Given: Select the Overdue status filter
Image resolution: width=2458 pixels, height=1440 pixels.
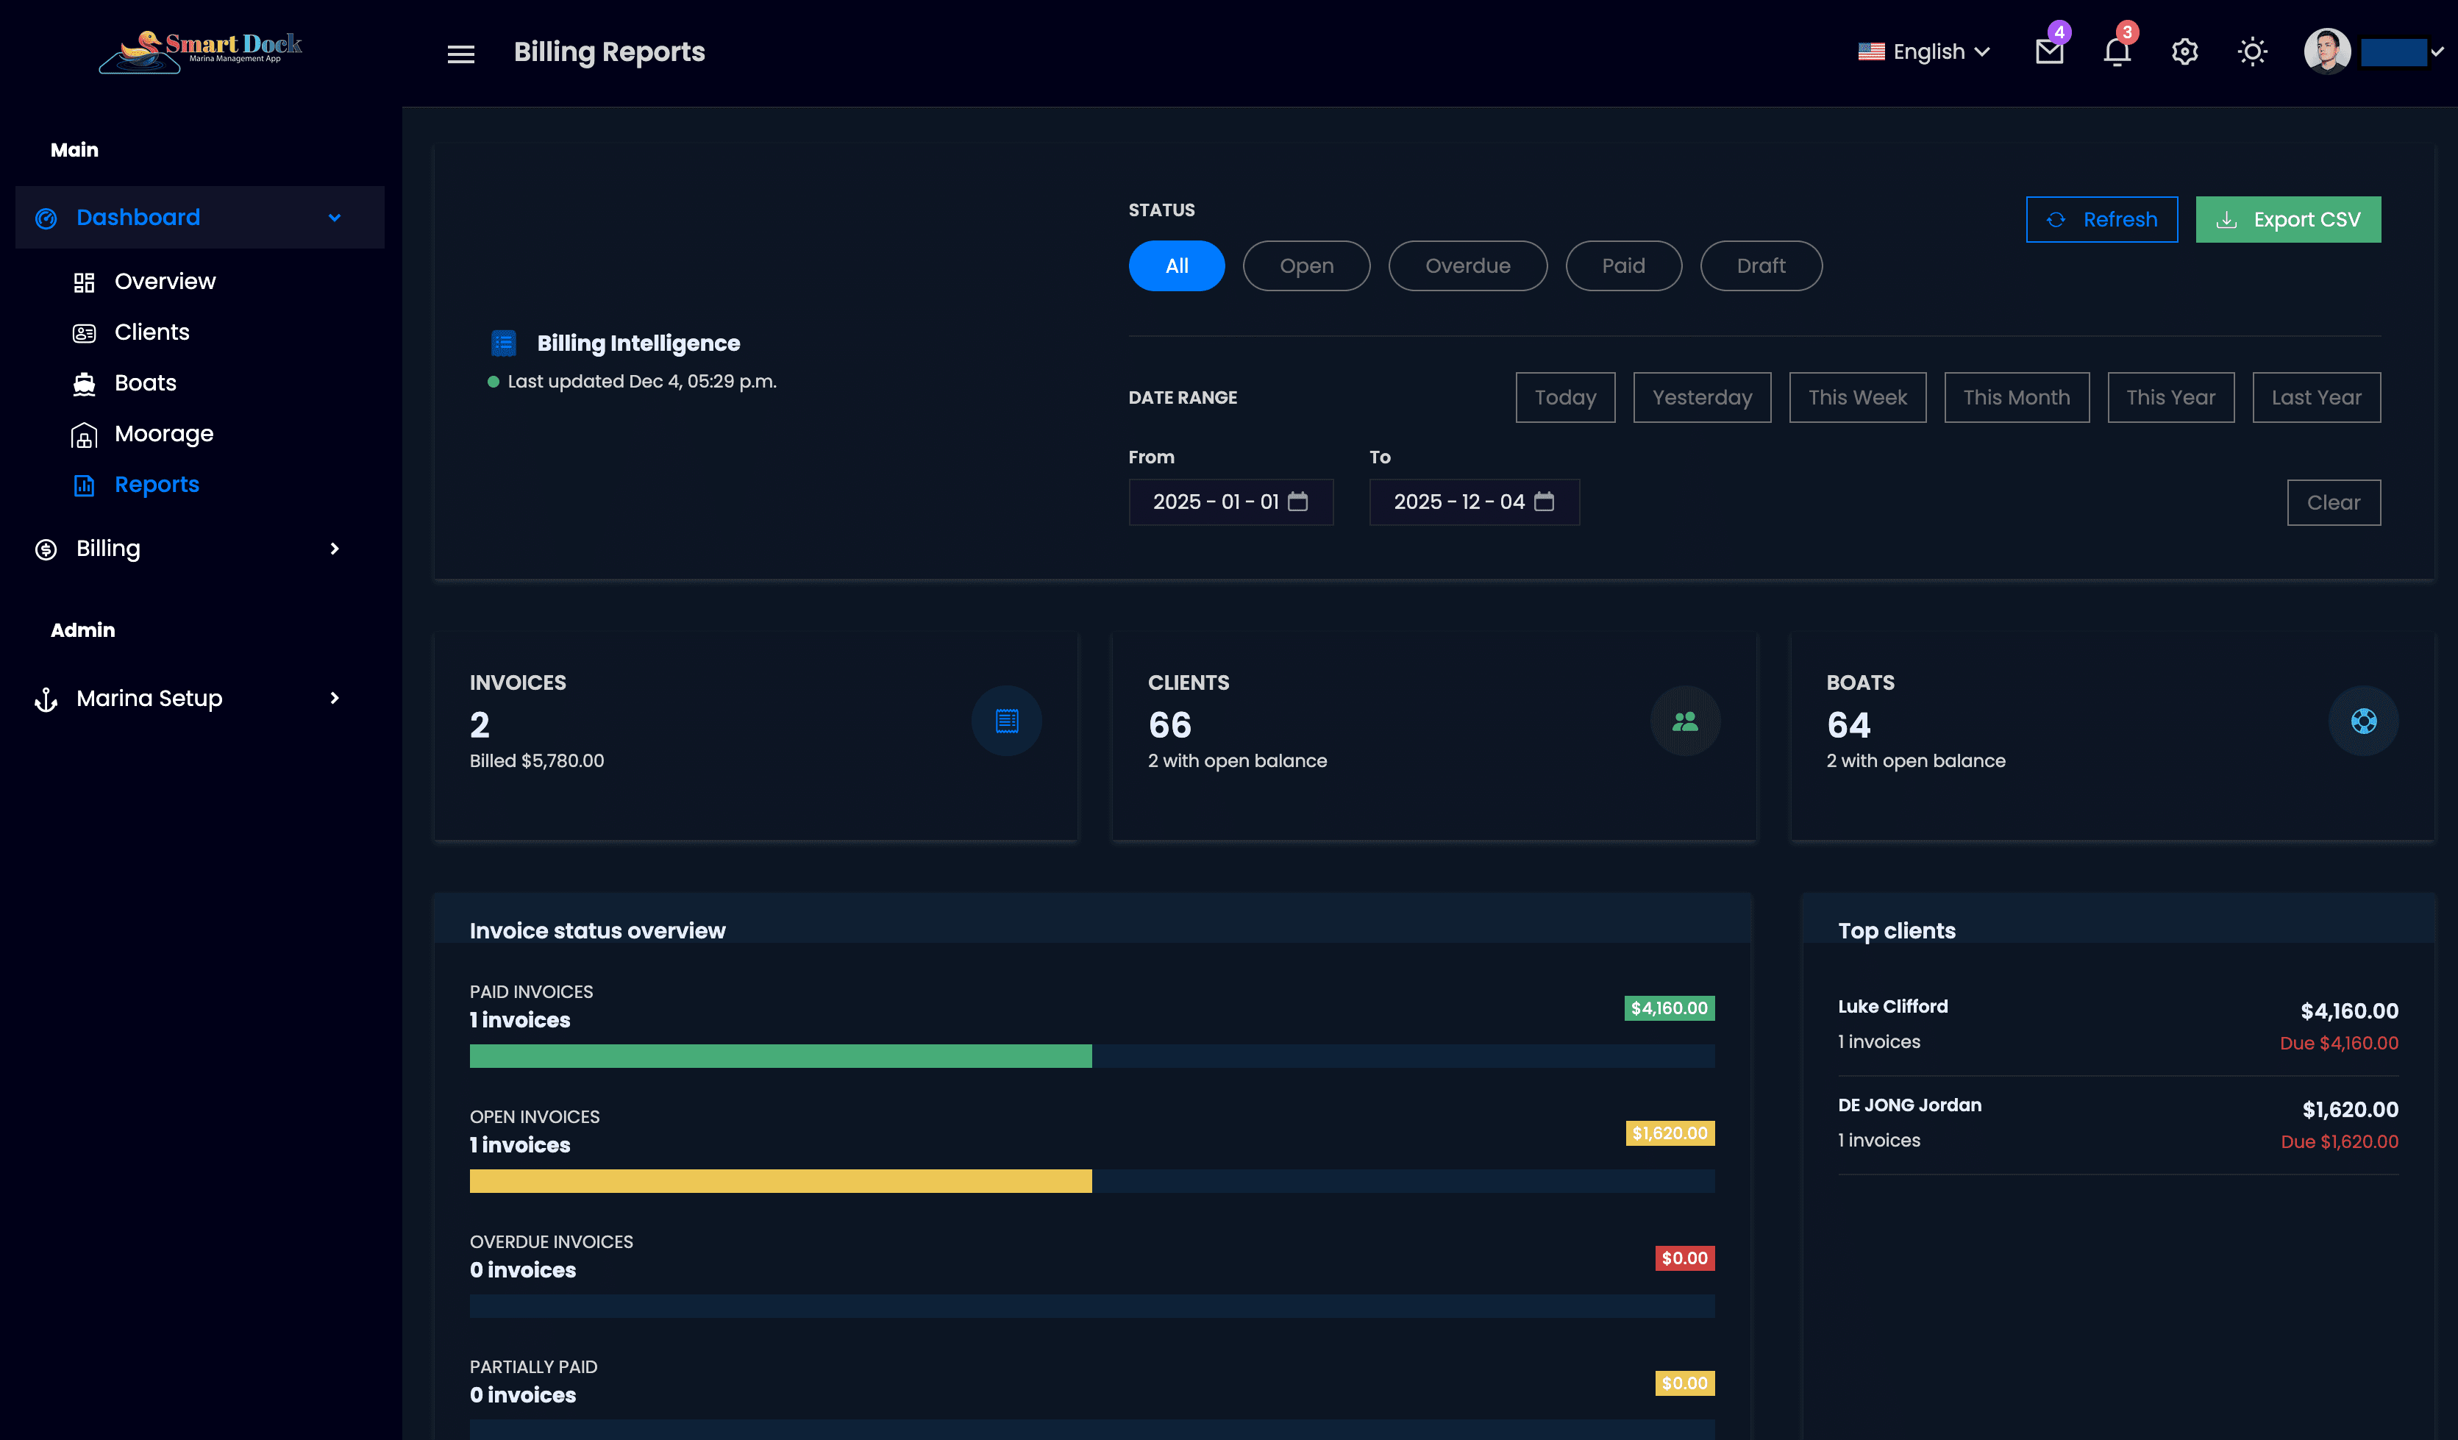Looking at the screenshot, I should click(1467, 265).
